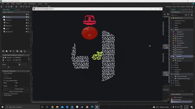Create new asset layer icon
195x109 pixels.
[17, 51]
